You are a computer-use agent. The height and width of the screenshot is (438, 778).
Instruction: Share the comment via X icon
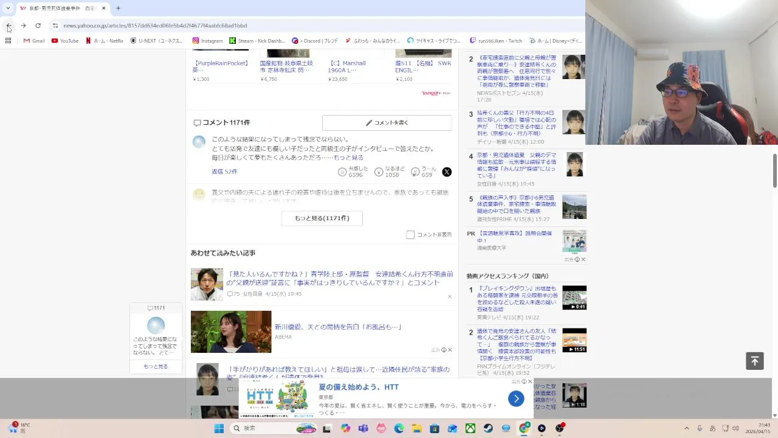[447, 172]
